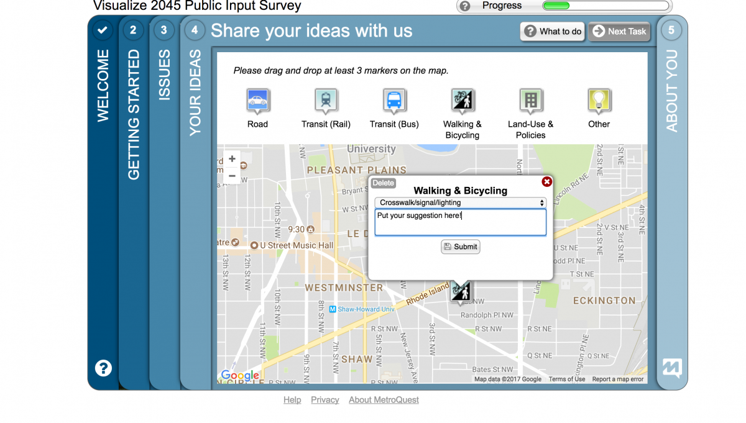
Task: Submit the suggestion
Action: pos(461,247)
